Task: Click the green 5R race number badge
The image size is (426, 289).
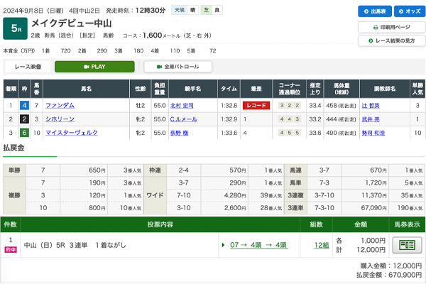Action: click(x=16, y=28)
